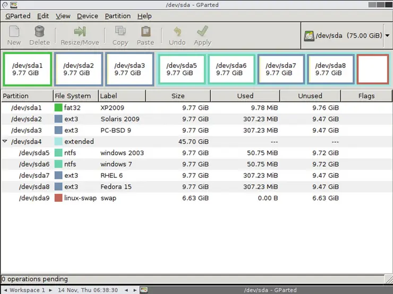Click the Copy partition icon
Screen dimensions: 393x294
point(120,32)
